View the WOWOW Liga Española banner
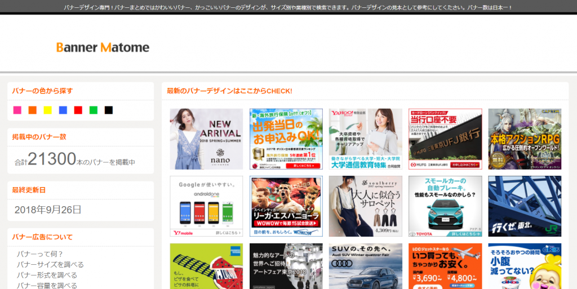 286,206
